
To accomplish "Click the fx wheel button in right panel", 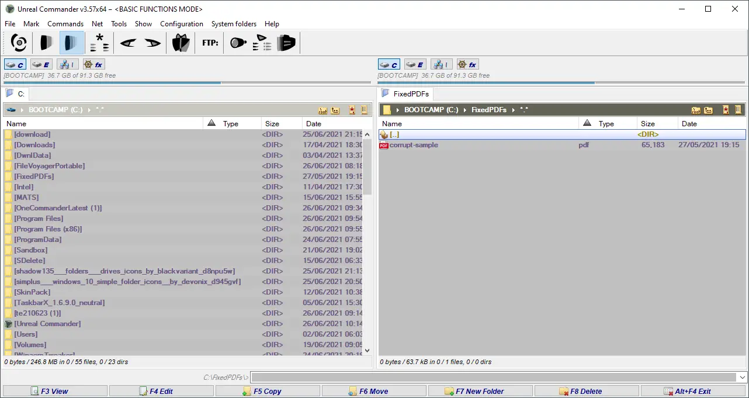I will coord(467,64).
